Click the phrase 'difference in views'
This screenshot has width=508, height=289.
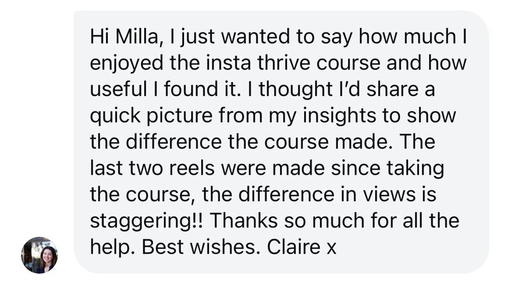click(x=327, y=195)
